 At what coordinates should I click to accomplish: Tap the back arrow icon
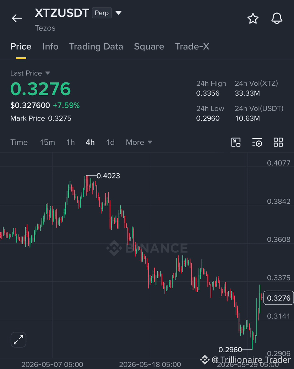[x=17, y=18]
